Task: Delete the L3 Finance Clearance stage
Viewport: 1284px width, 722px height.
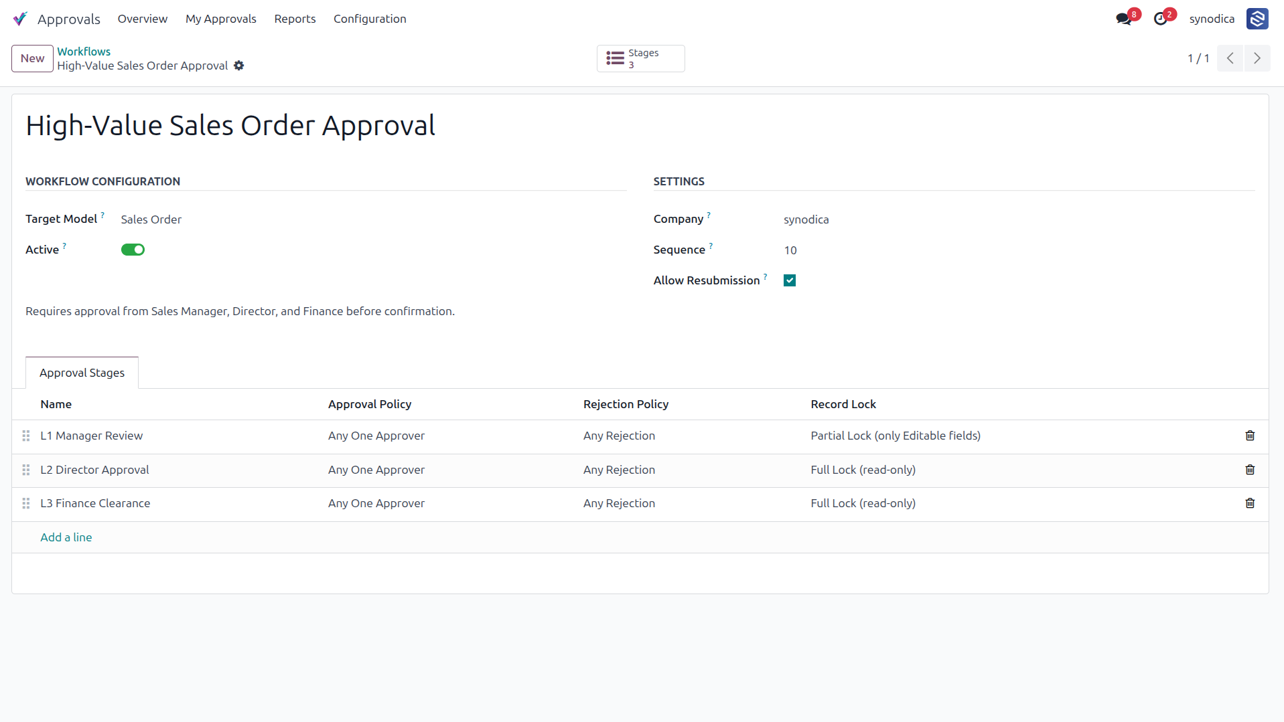Action: point(1250,503)
